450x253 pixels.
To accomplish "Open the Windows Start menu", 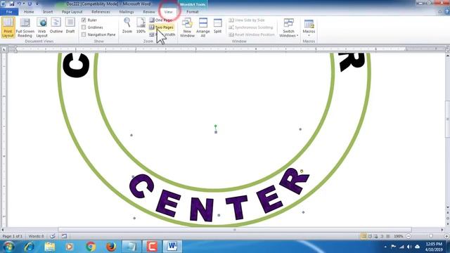I will click(8, 247).
